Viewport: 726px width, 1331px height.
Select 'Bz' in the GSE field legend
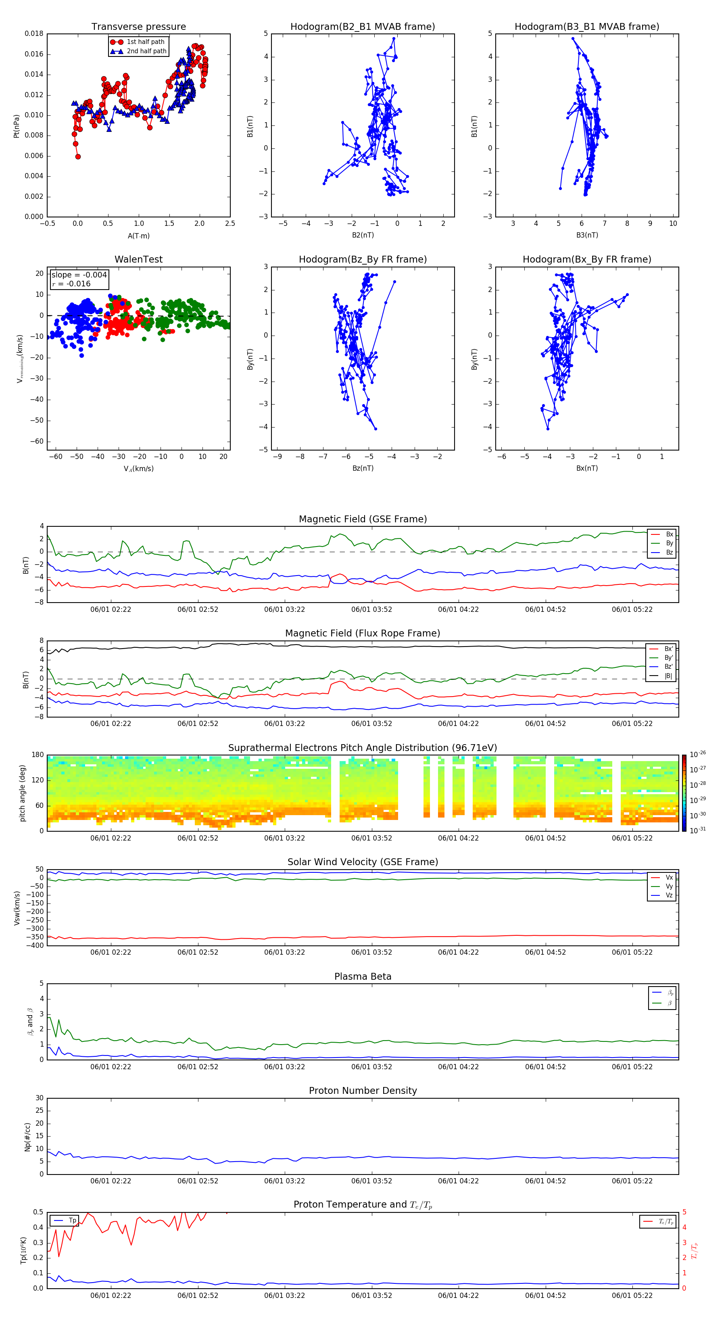[x=662, y=552]
